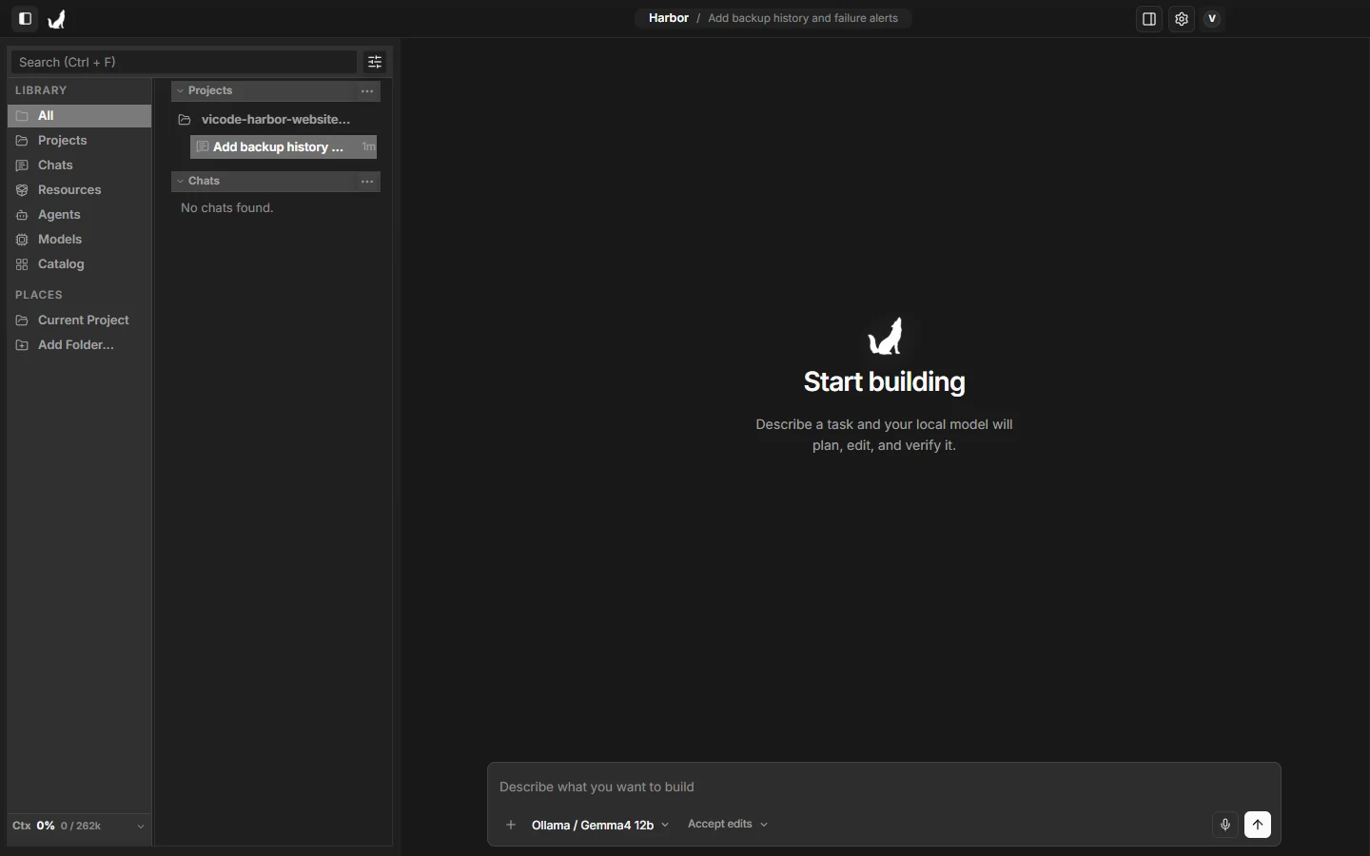The image size is (1370, 856).
Task: Open the Accept edits mode dropdown
Action: pyautogui.click(x=728, y=825)
